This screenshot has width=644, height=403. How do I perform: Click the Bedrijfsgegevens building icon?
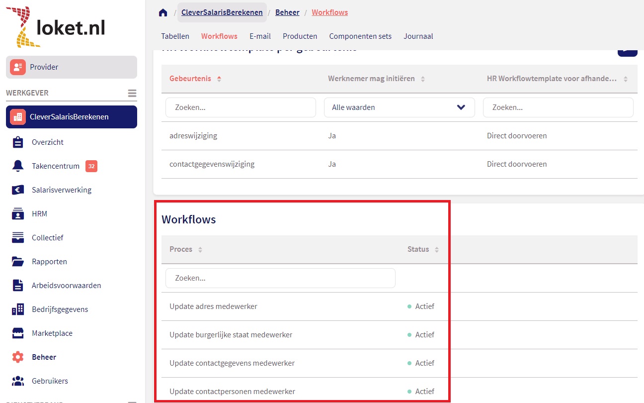(18, 309)
